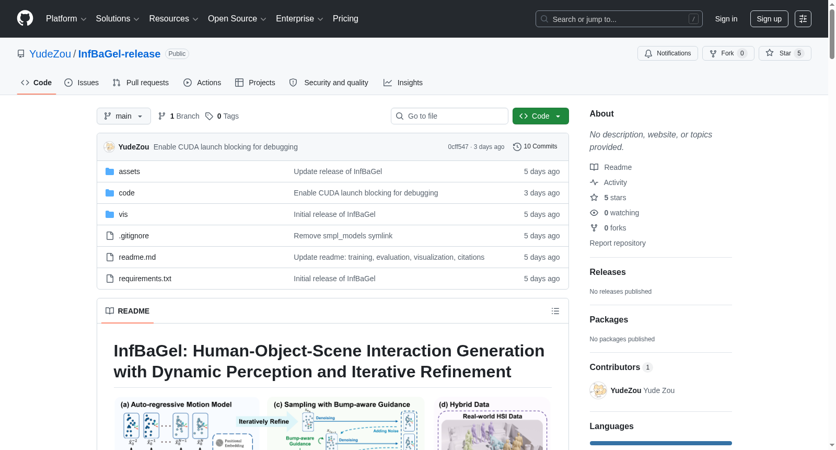Click the Readme book icon in About
The image size is (836, 450).
click(x=594, y=167)
